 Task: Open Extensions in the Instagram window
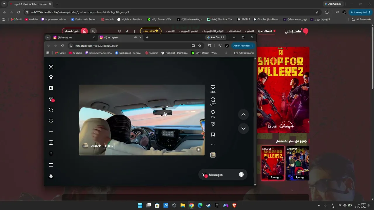tap(209, 46)
